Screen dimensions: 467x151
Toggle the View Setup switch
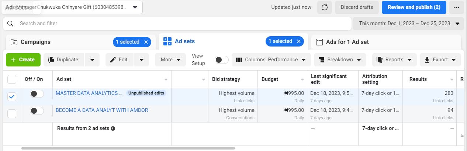tap(222, 60)
